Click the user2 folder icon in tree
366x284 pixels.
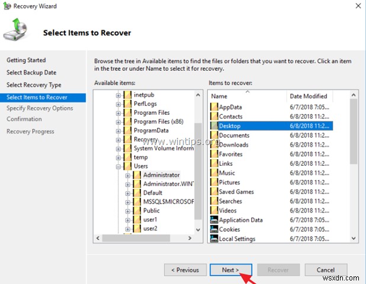pos(137,228)
